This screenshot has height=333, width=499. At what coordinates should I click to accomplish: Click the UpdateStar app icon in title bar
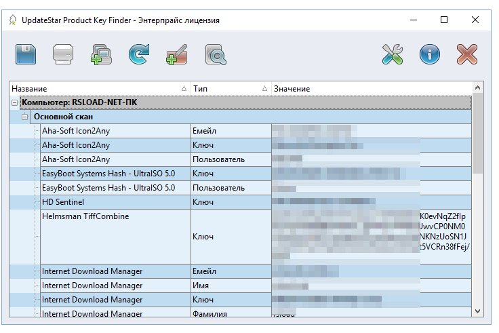point(13,20)
